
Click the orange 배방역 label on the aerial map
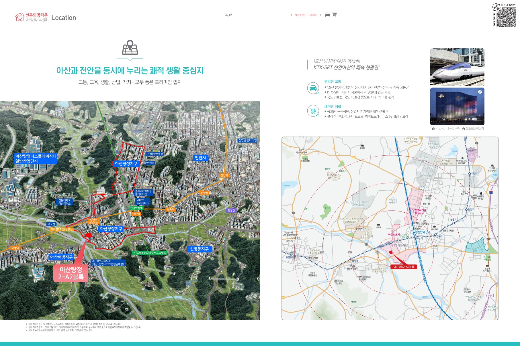[15, 248]
